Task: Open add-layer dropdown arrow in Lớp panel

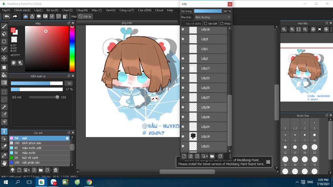Action: [x=207, y=156]
